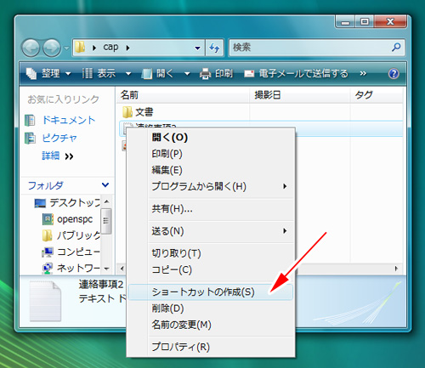The image size is (425, 368).
Task: Select デスクトップ in folder tree
Action: tap(67, 202)
